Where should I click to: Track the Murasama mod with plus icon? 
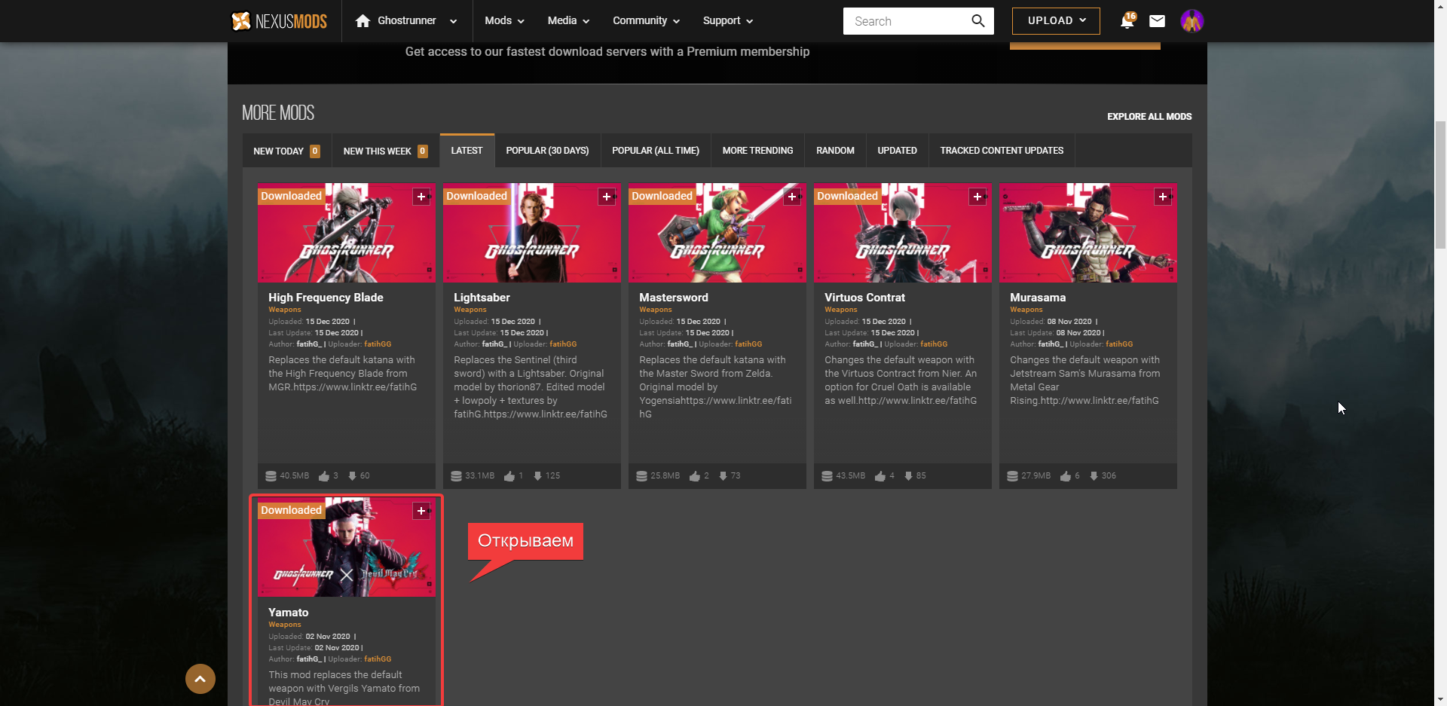[1163, 197]
